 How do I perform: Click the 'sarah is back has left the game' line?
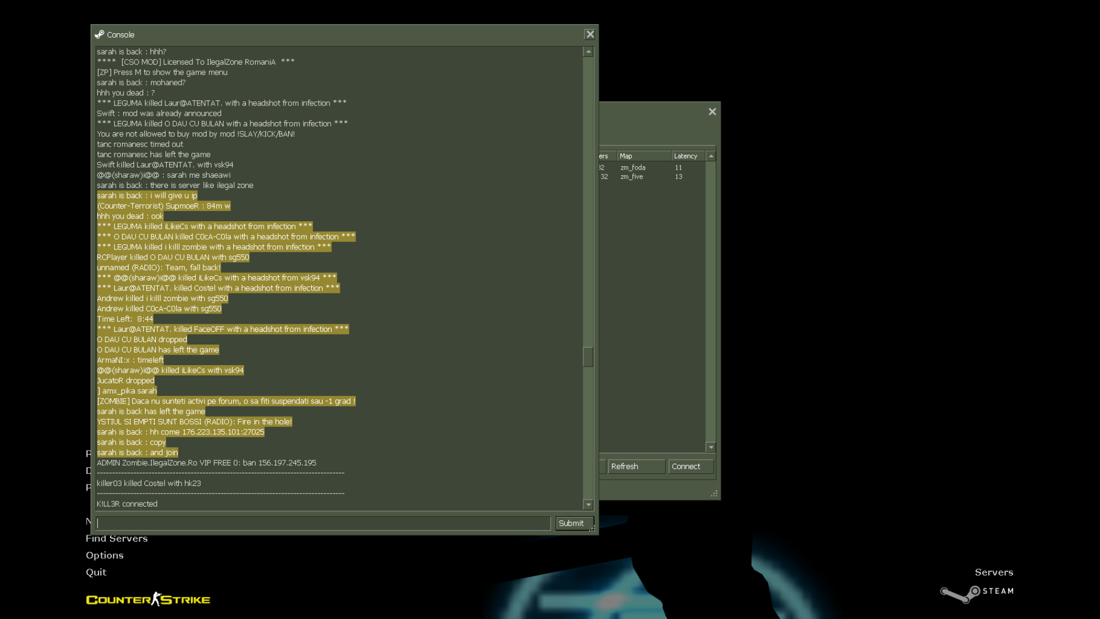[x=151, y=412]
